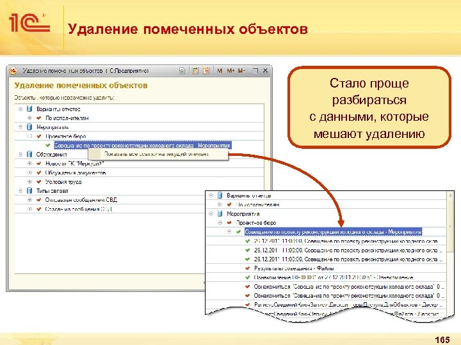
Task: Click the red mark icon of Проектное бюро in the main window
Action: [x=39, y=136]
